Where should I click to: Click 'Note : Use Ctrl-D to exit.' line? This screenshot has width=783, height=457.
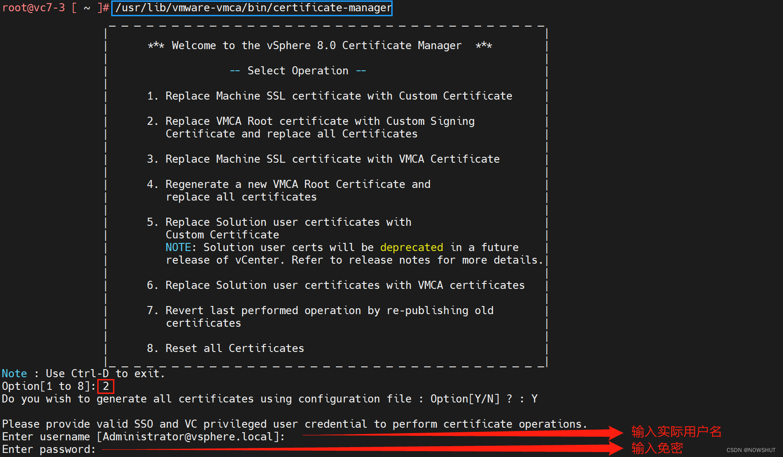(x=83, y=374)
